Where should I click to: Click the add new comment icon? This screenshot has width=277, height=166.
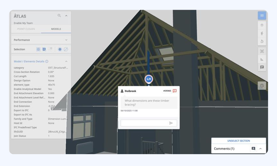click(253, 148)
